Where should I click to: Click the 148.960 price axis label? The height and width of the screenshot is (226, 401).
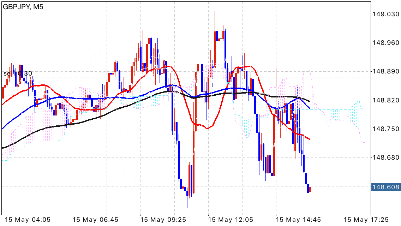(386, 43)
